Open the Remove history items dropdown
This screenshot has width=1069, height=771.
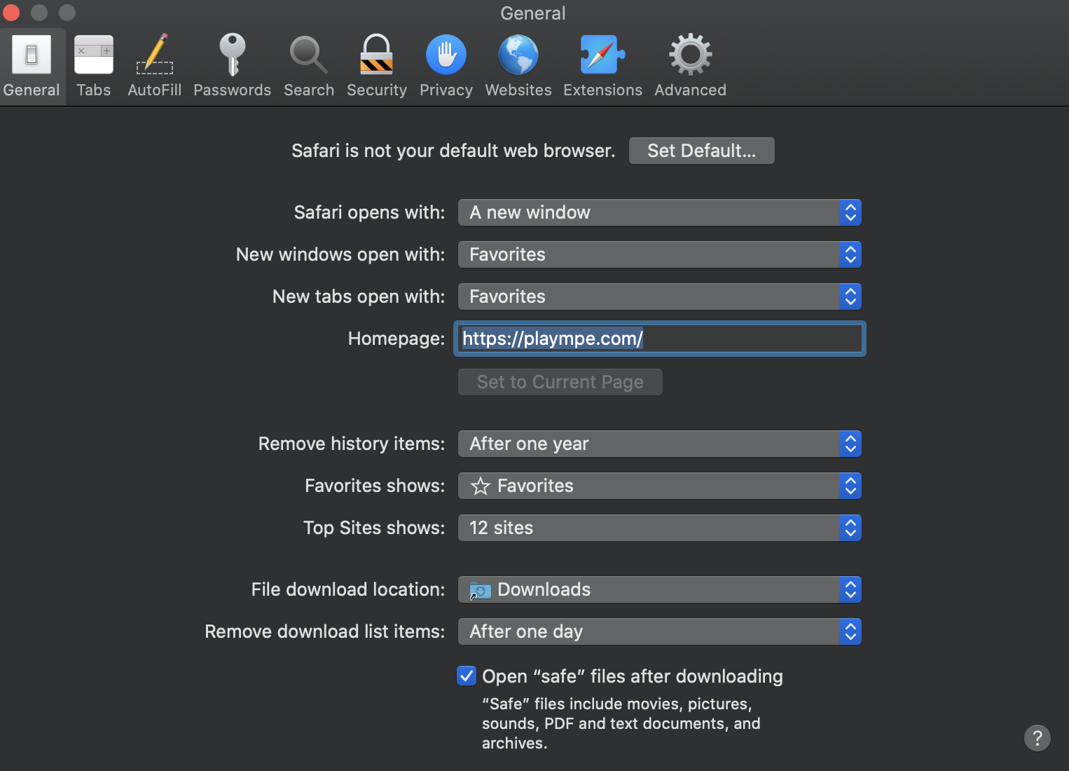point(659,444)
